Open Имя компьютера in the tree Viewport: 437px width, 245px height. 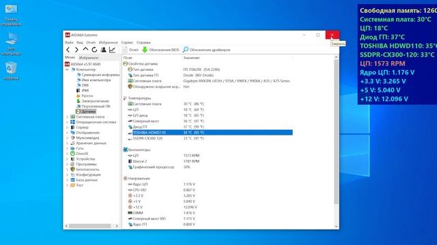[x=94, y=80]
